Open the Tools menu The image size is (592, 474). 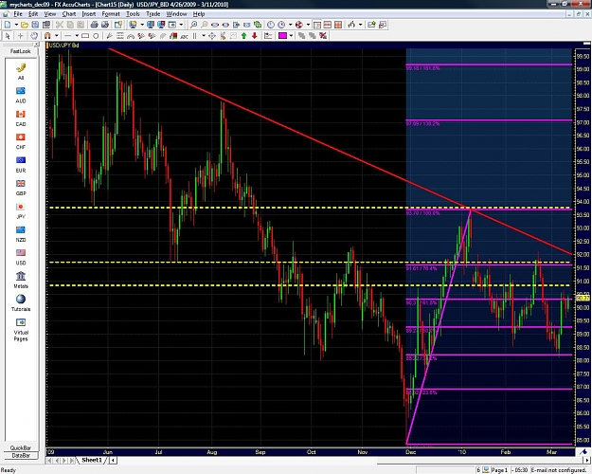[133, 14]
